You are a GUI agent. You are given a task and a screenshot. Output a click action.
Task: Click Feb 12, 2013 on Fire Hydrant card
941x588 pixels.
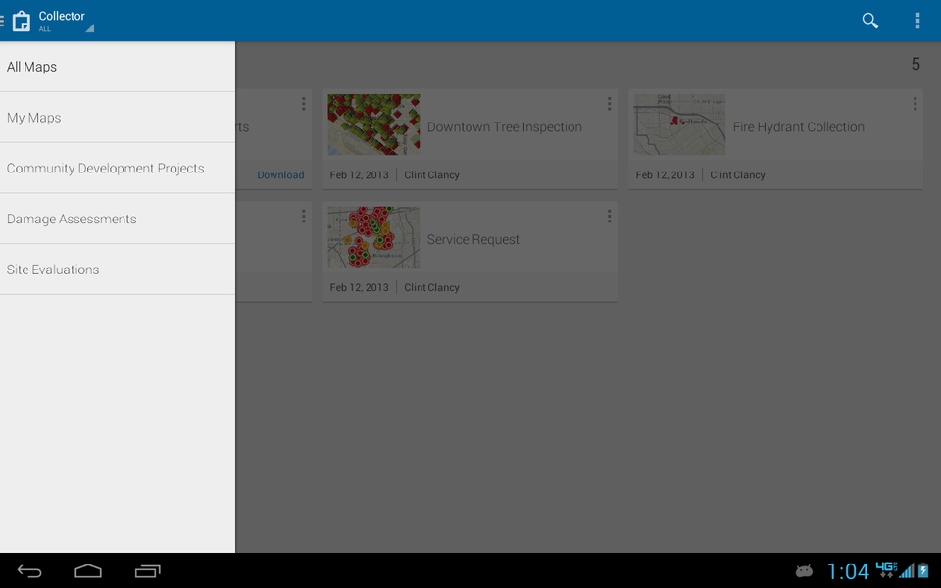665,175
